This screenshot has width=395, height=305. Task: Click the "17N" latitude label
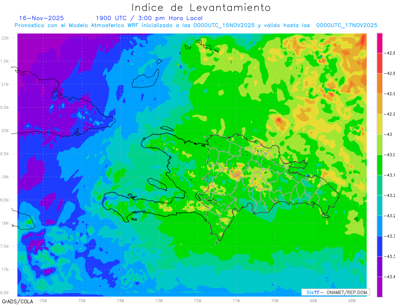pos(5,269)
